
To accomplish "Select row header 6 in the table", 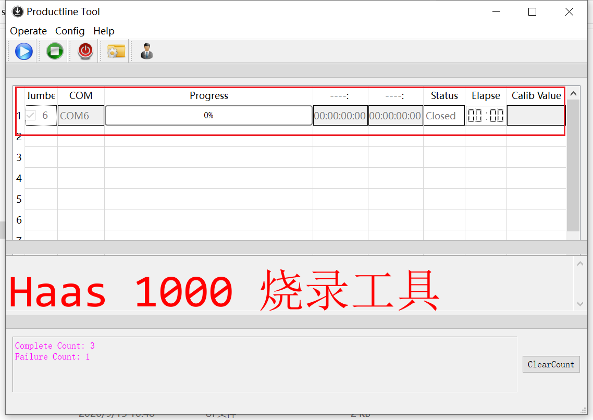I will (x=19, y=219).
